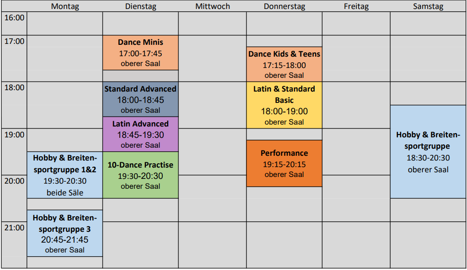Viewport: 467px width, 270px height.
Task: Click the 16:00 time label
Action: (14, 18)
